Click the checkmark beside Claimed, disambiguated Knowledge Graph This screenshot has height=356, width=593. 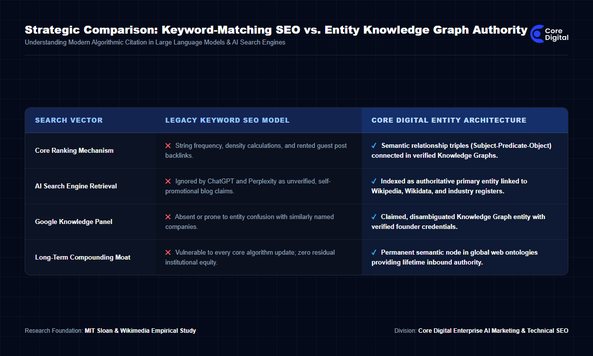374,217
